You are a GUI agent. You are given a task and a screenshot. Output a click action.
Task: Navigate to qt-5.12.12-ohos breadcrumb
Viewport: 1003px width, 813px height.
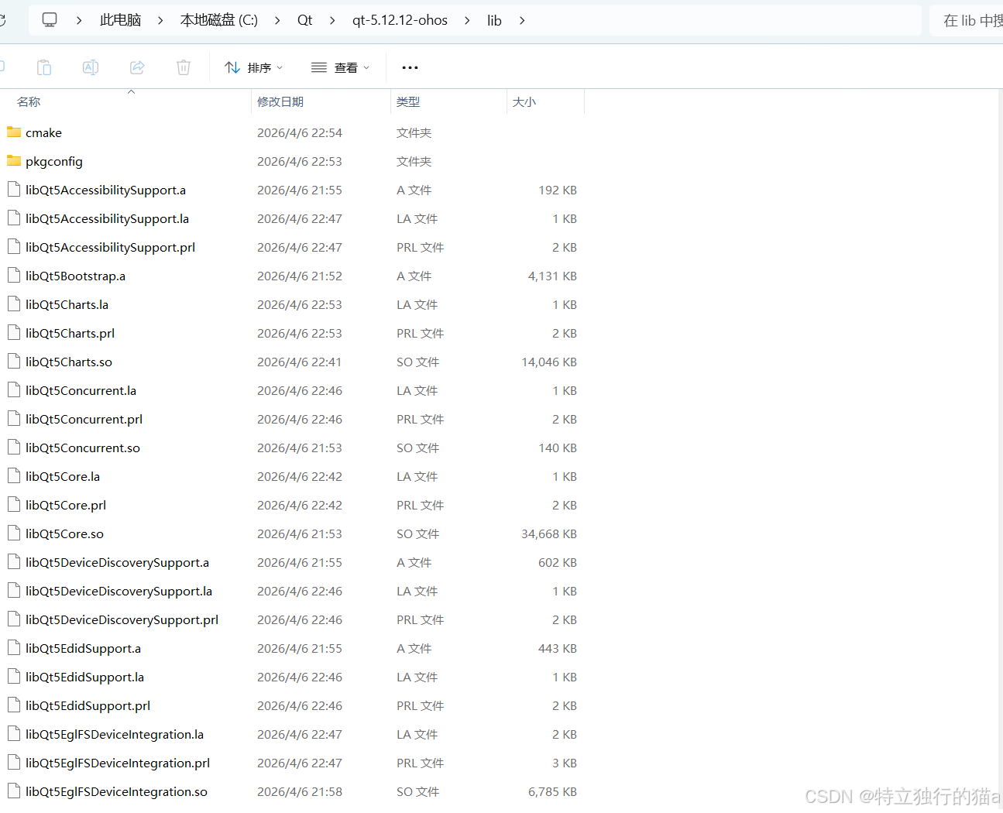400,20
